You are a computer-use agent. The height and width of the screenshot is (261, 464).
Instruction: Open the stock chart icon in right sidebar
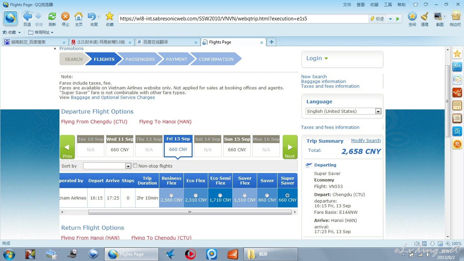(x=457, y=92)
